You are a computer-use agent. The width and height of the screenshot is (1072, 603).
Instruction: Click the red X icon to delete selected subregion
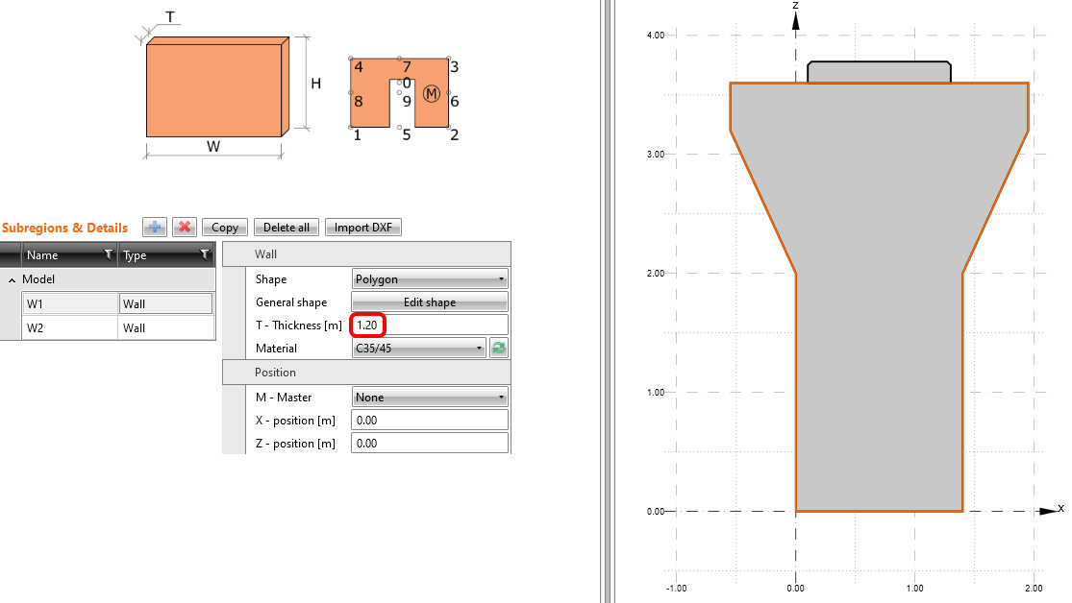point(184,227)
